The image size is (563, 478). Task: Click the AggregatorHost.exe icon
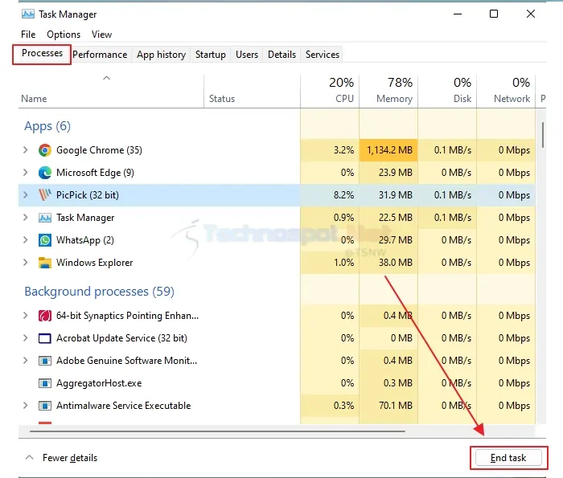[45, 383]
